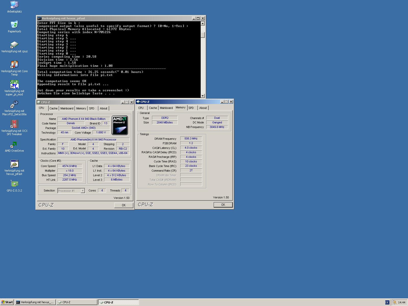Click the Package value Socket AM2+ (940)

click(x=84, y=128)
